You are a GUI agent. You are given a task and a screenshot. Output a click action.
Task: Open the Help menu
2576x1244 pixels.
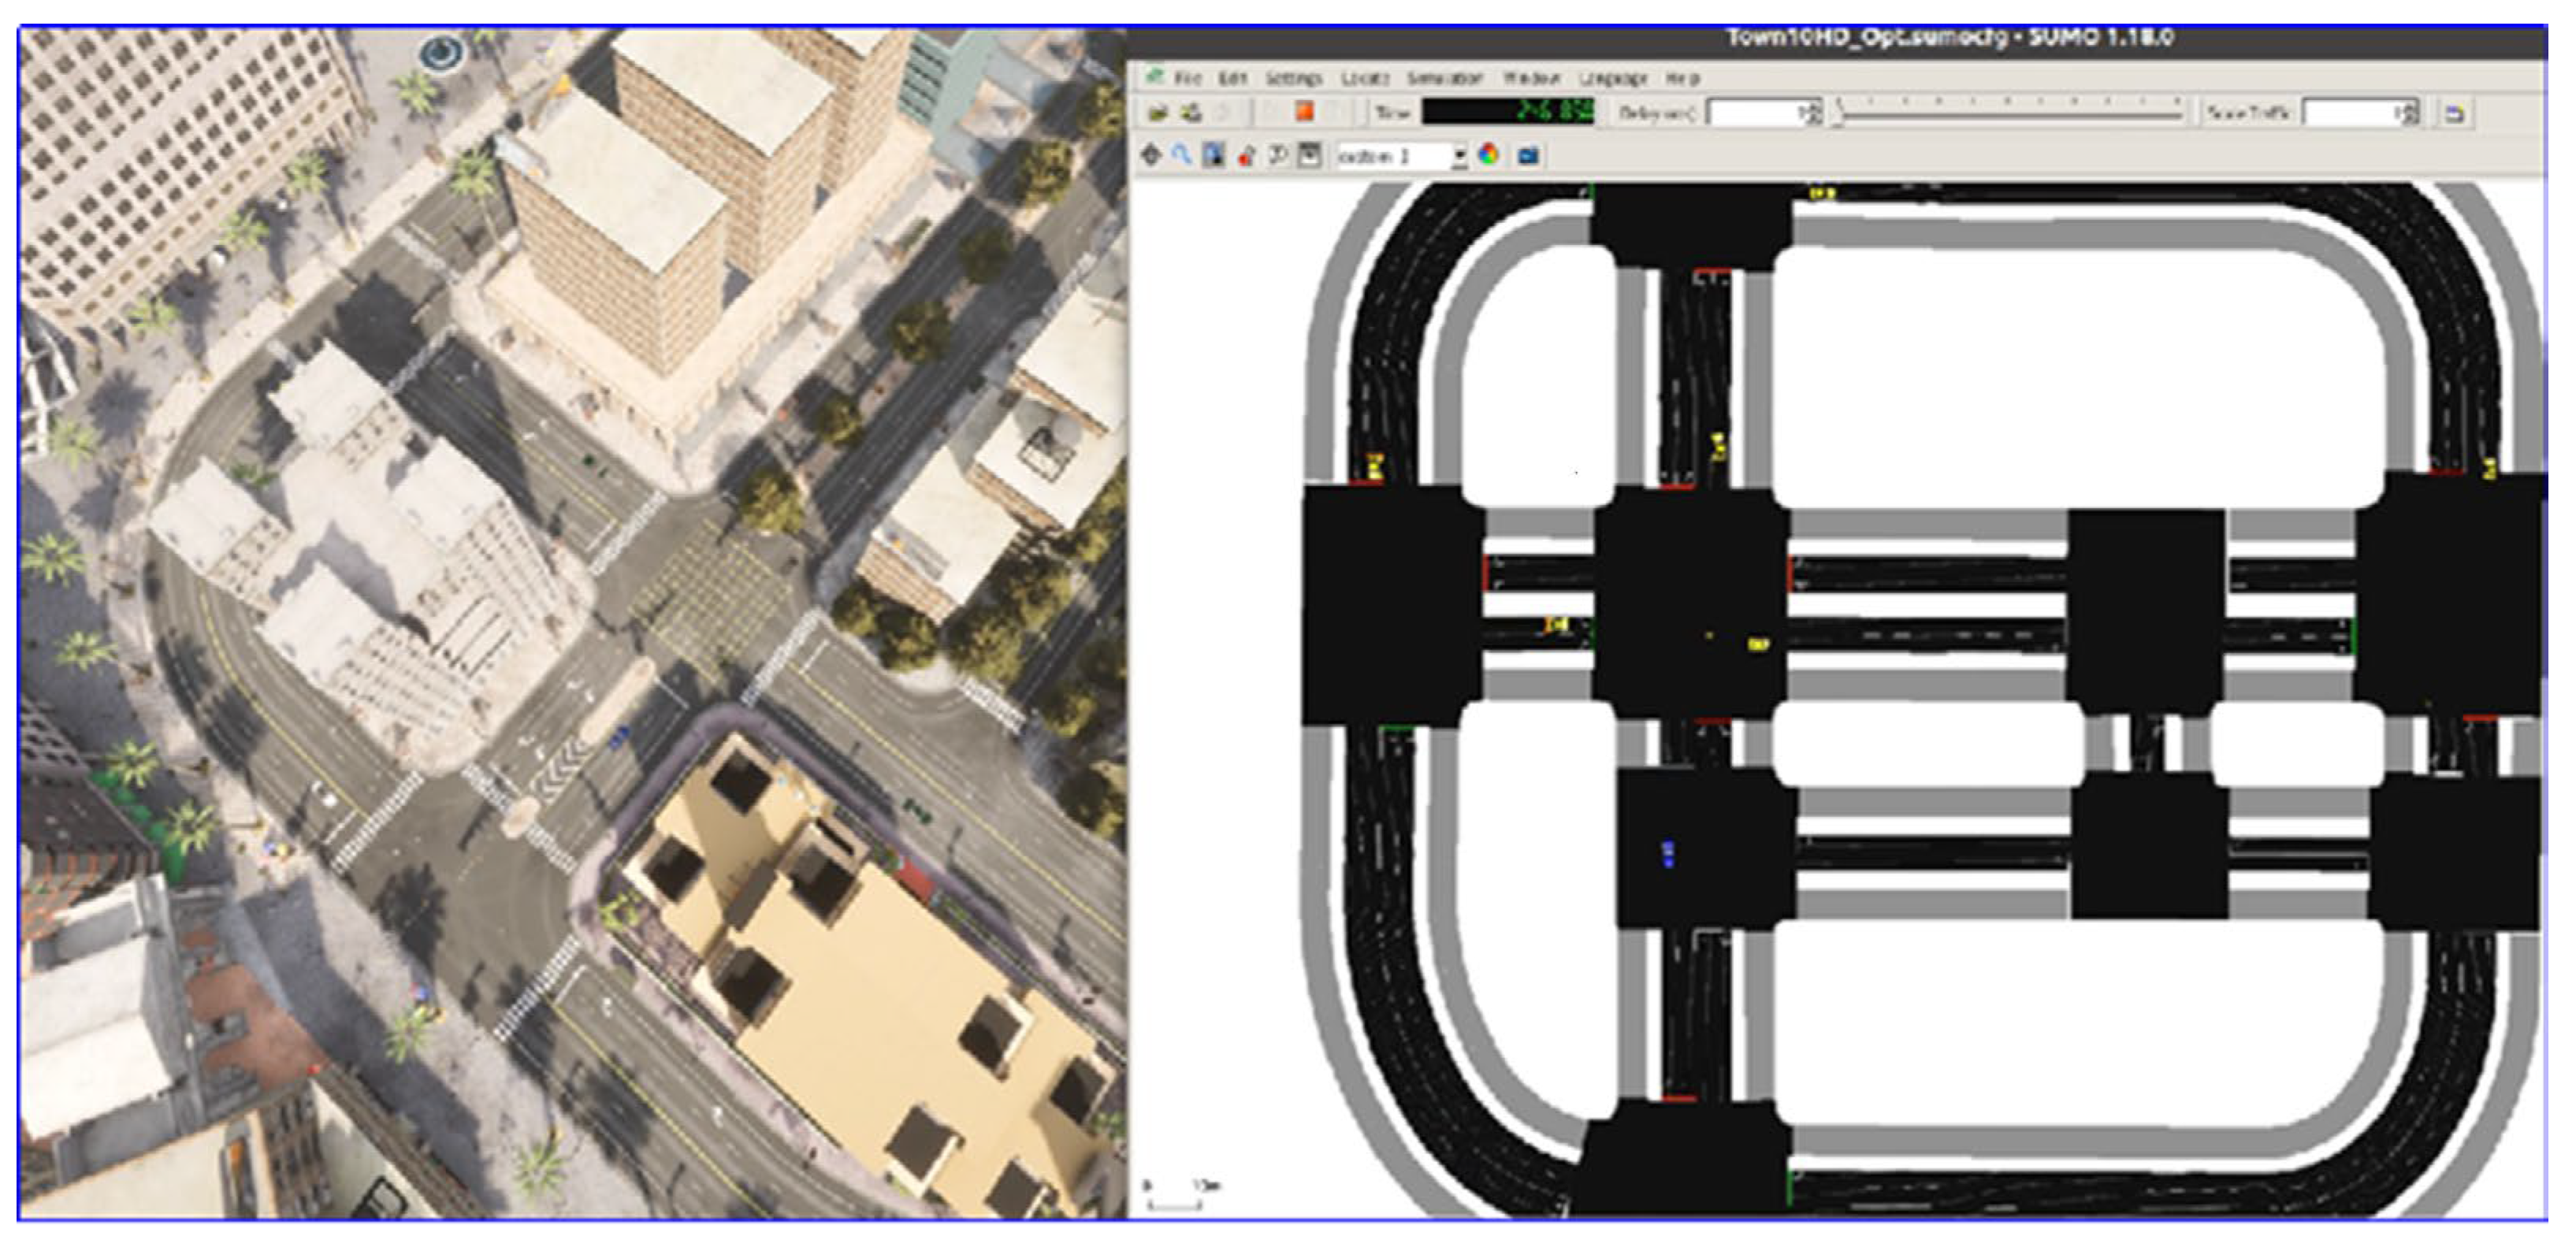(x=1682, y=78)
